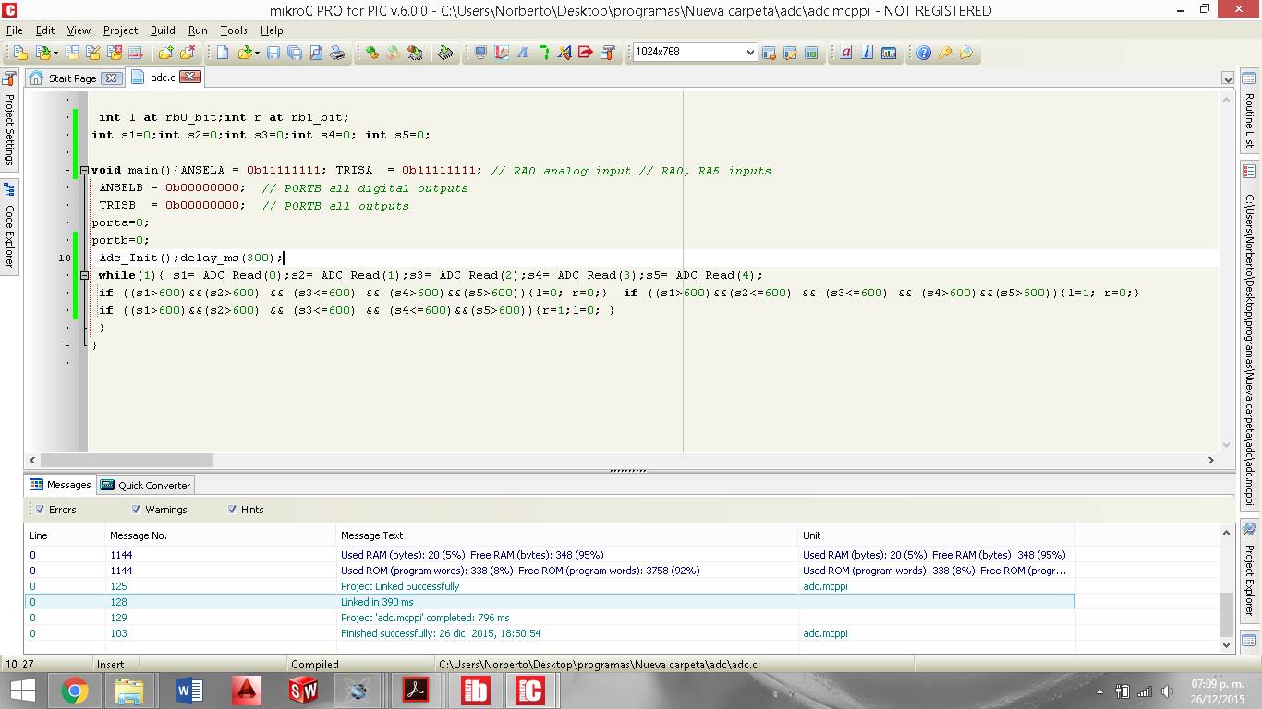Open the dropdown arrow beside Open Project icon

point(55,53)
